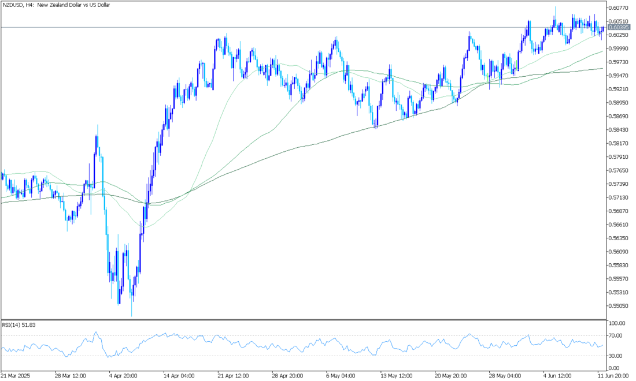Click the 0.55310 price axis label
Screen dimensions: 636x381
point(619,292)
